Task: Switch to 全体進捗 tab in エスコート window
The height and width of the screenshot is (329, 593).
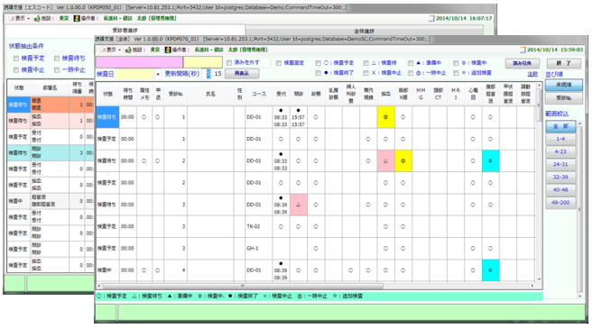Action: pyautogui.click(x=365, y=31)
